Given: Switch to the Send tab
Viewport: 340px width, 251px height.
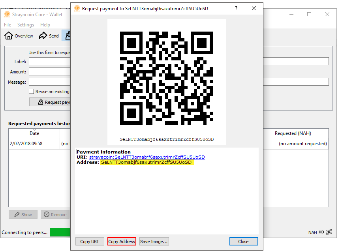Looking at the screenshot, I should click(x=49, y=36).
